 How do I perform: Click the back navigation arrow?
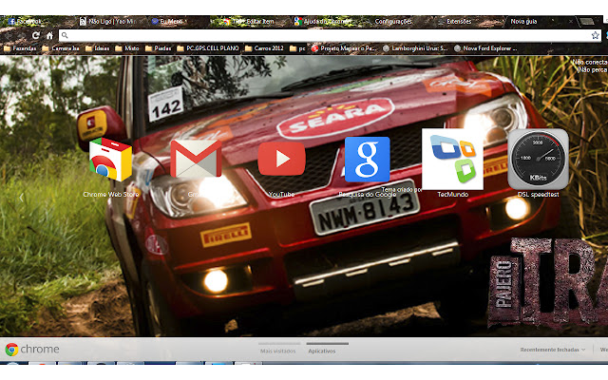coord(9,34)
